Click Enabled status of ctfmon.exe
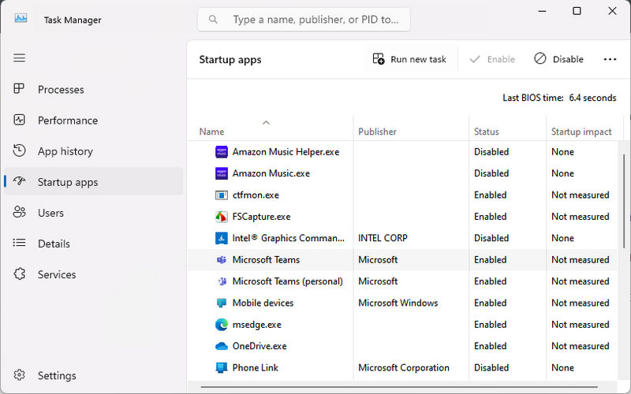The height and width of the screenshot is (394, 631). click(x=490, y=195)
